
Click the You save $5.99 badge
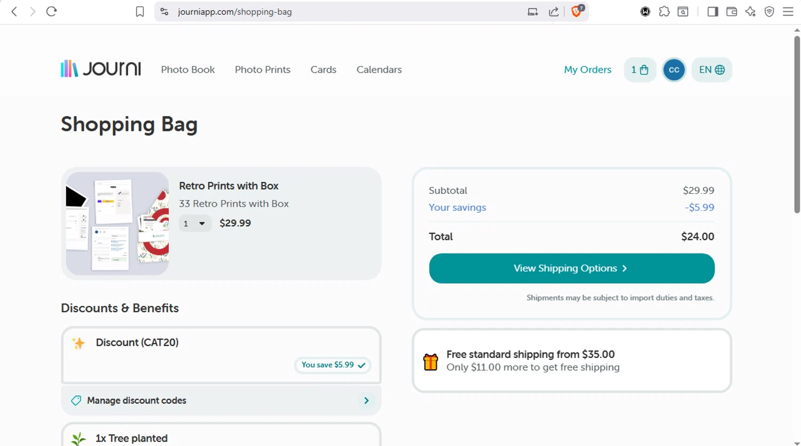[333, 365]
